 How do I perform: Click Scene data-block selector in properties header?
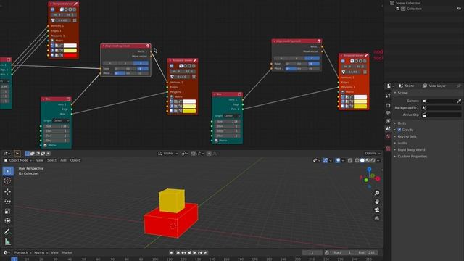[406, 86]
